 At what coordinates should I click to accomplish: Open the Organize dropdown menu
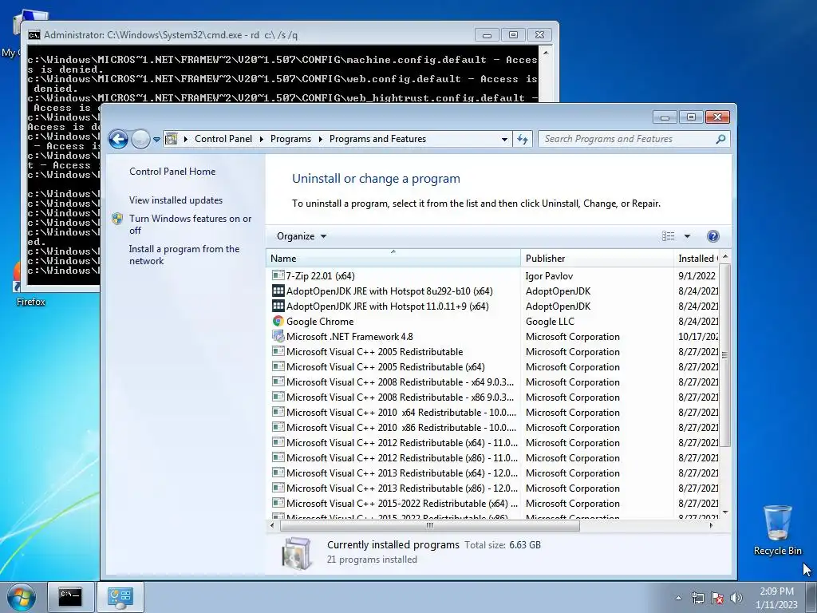click(x=301, y=236)
